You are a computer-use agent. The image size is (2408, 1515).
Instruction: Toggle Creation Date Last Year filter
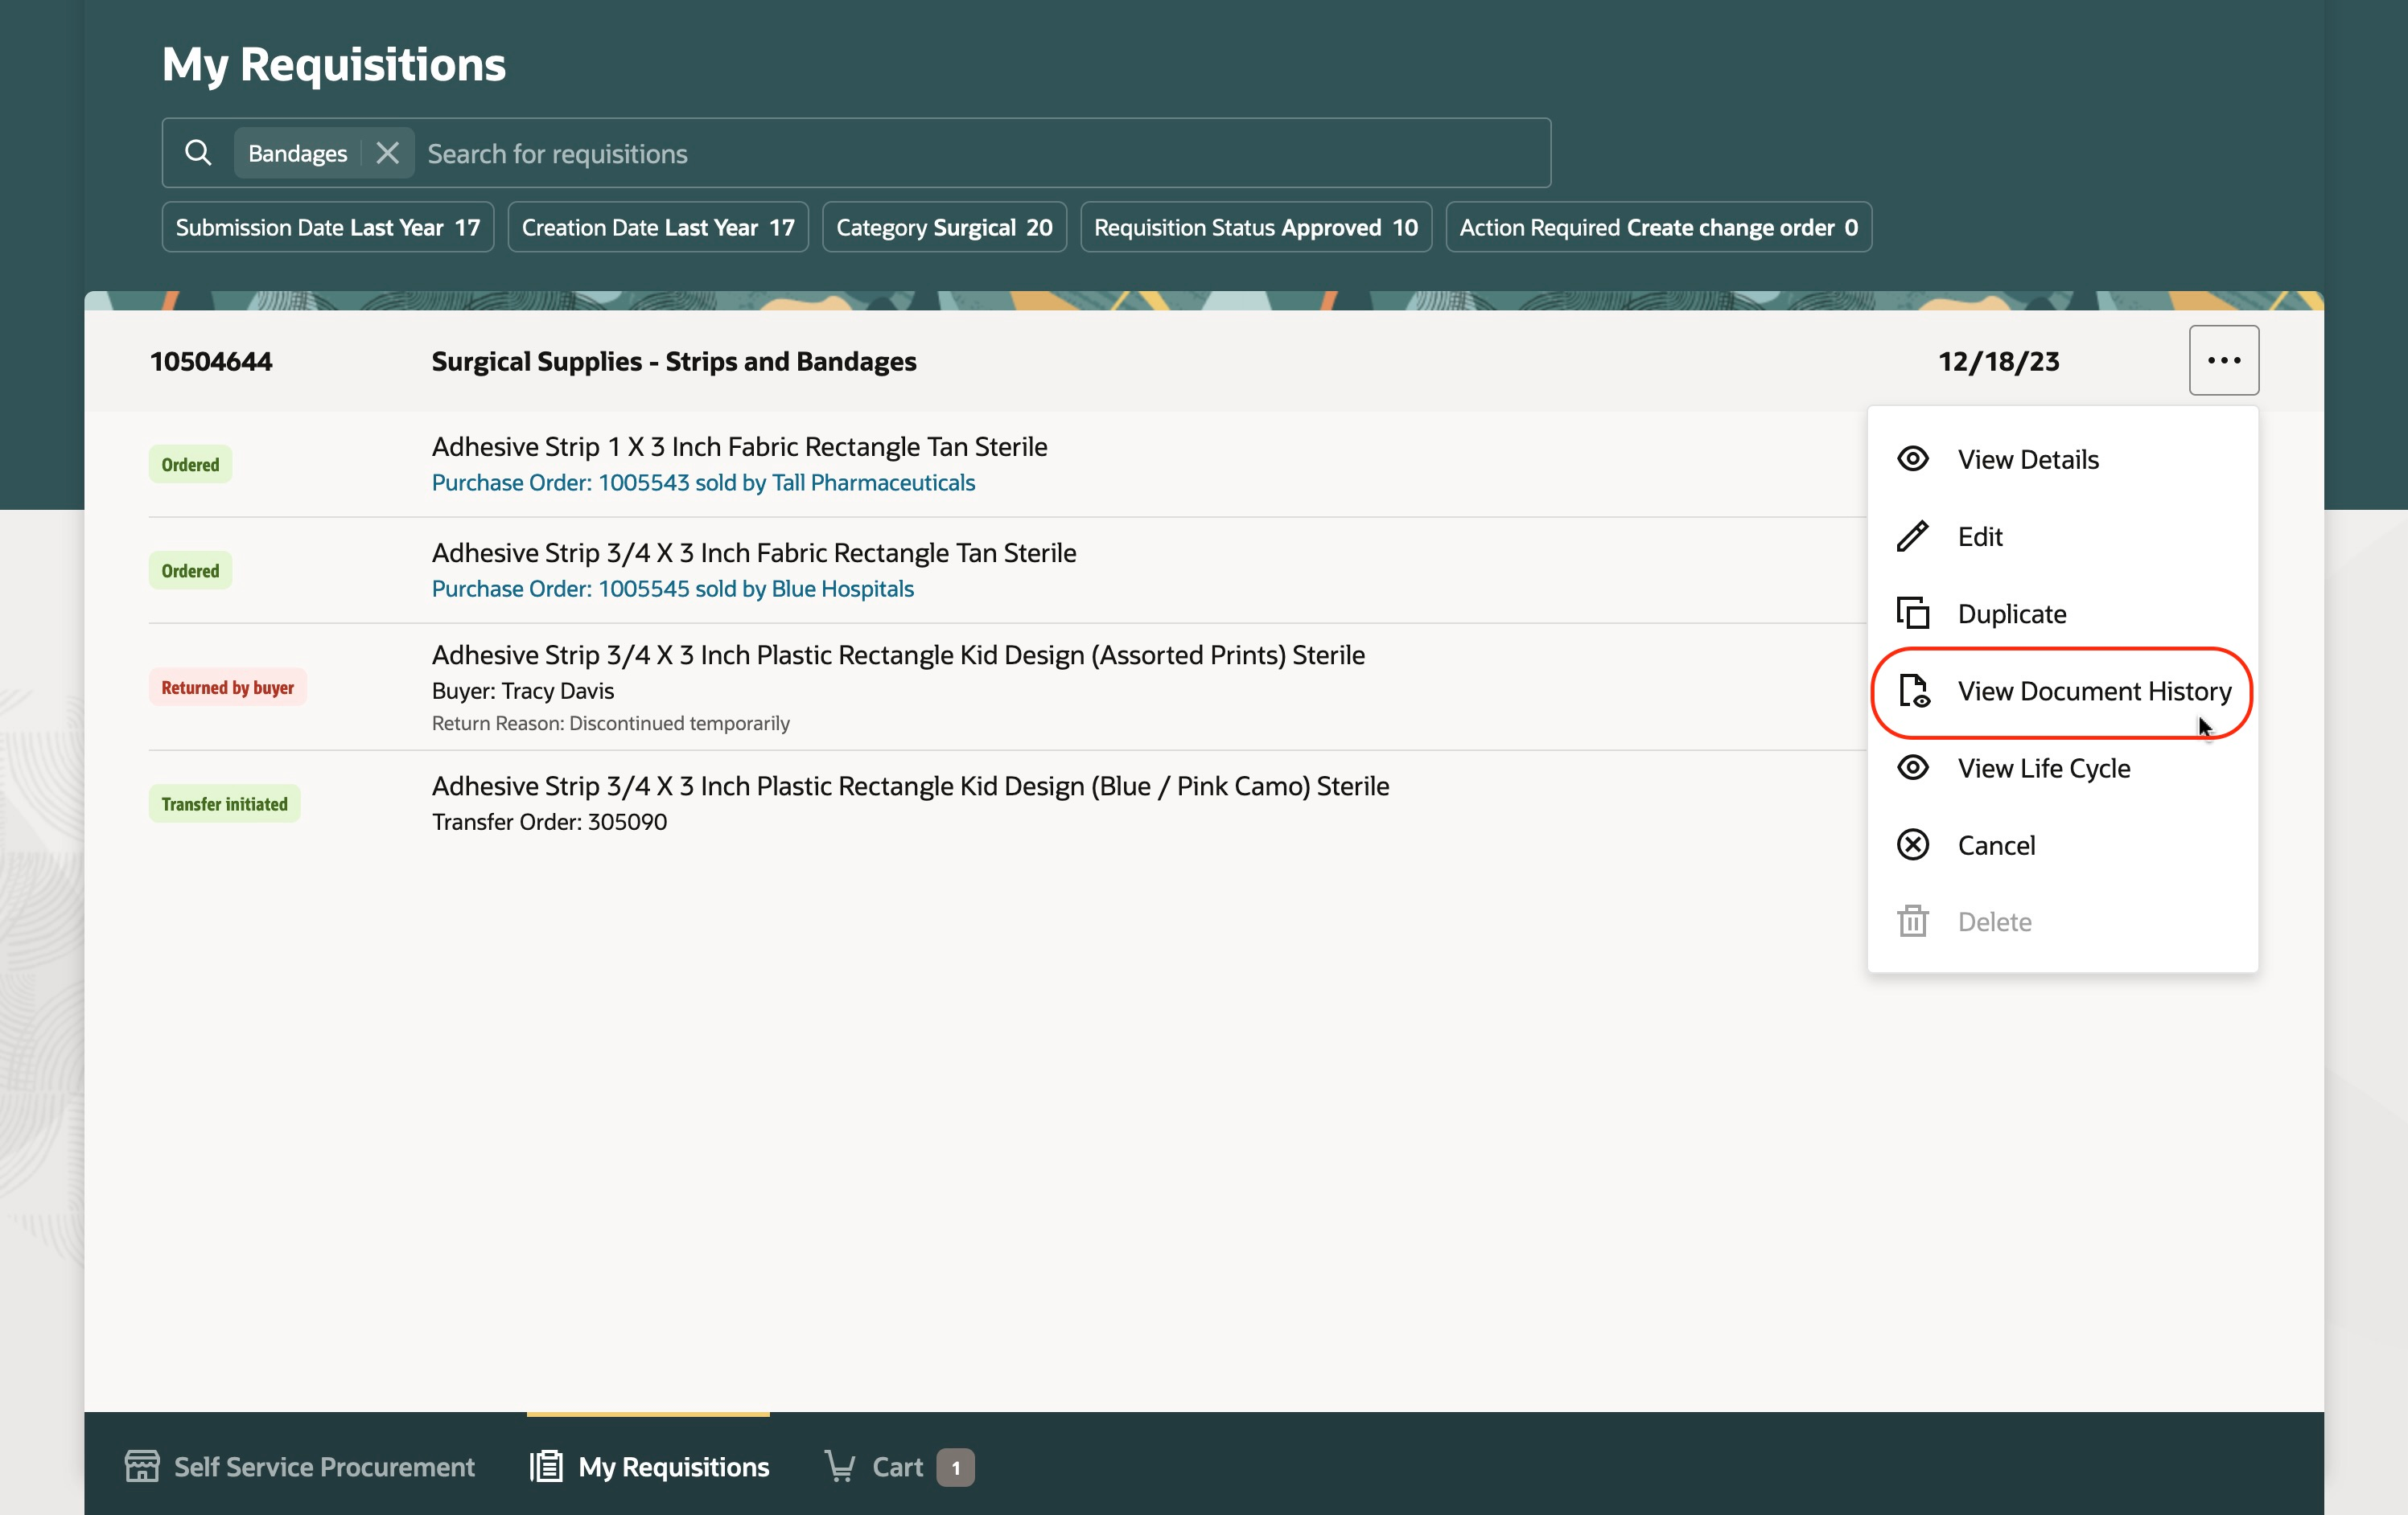tap(657, 228)
